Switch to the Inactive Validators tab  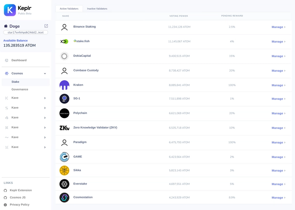coord(97,8)
